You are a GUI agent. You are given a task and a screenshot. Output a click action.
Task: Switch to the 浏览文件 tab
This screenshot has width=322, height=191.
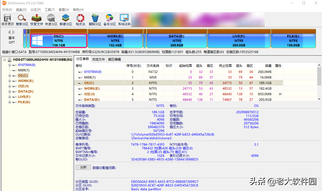[98, 59]
